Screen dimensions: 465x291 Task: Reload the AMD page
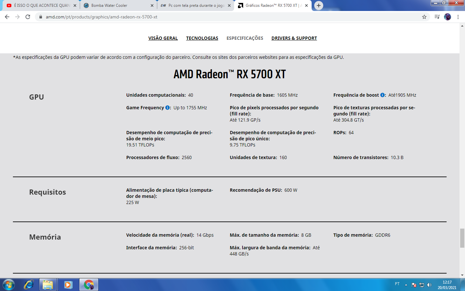pos(28,17)
